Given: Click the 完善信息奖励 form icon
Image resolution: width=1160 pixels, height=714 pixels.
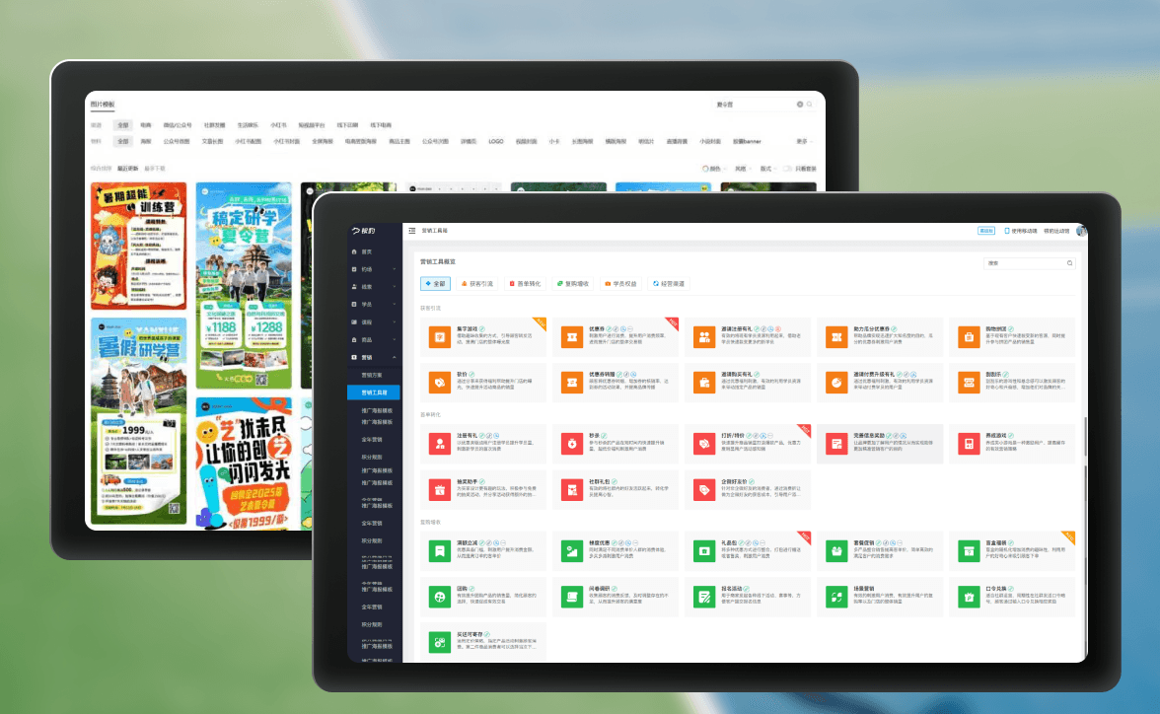Looking at the screenshot, I should [836, 444].
